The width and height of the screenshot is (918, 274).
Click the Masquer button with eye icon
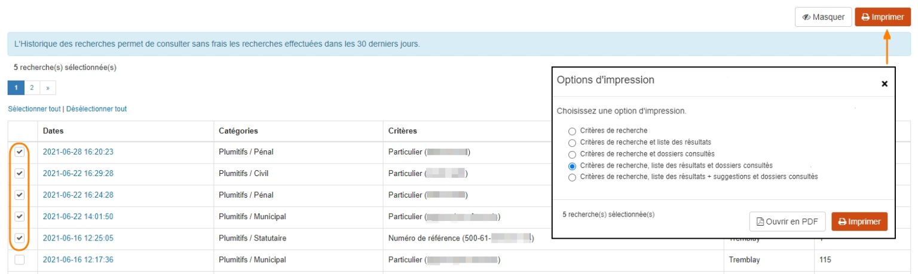point(822,17)
